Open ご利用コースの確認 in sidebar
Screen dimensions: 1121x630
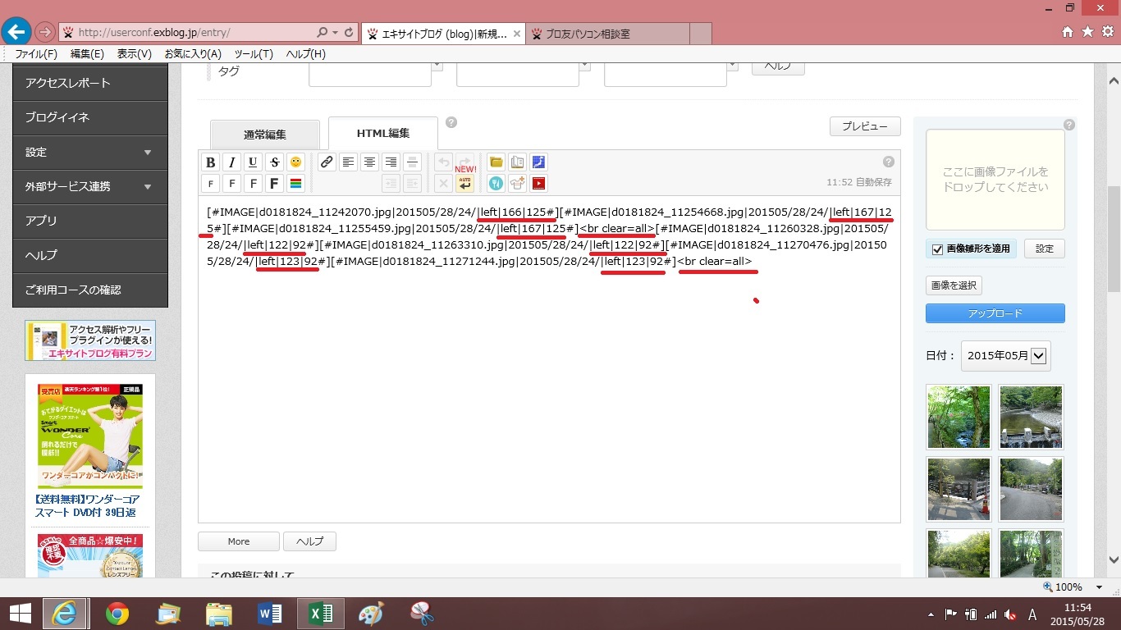(90, 290)
